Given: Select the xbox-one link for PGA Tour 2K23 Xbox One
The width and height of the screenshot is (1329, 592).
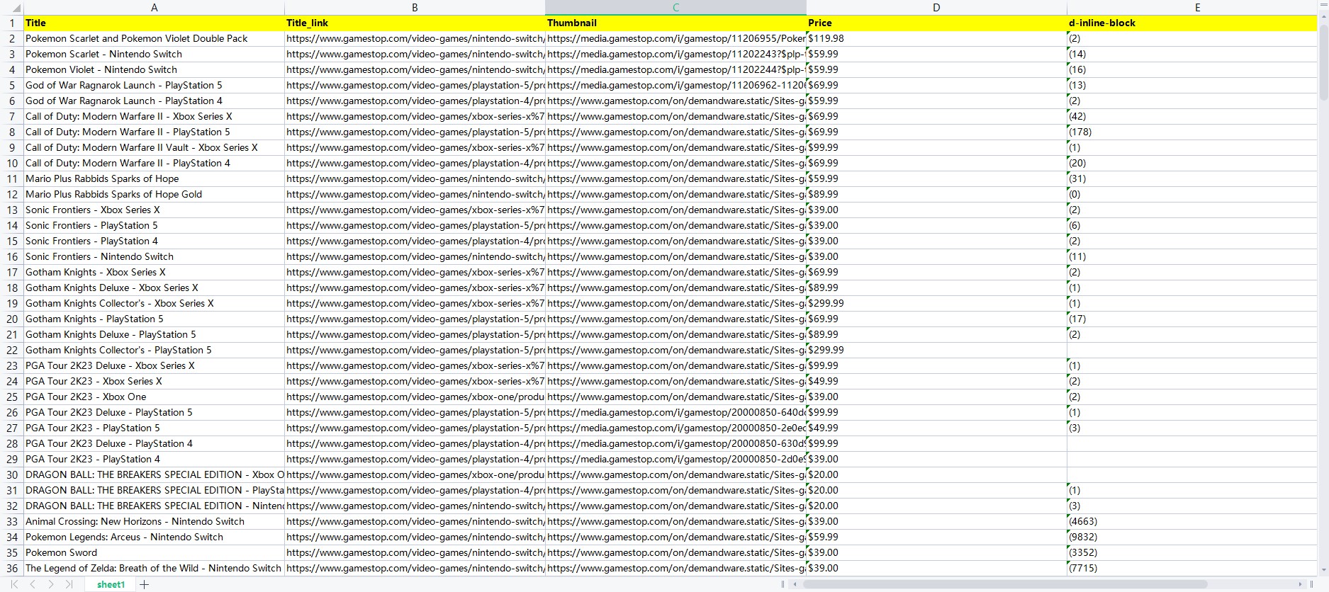Looking at the screenshot, I should (415, 397).
